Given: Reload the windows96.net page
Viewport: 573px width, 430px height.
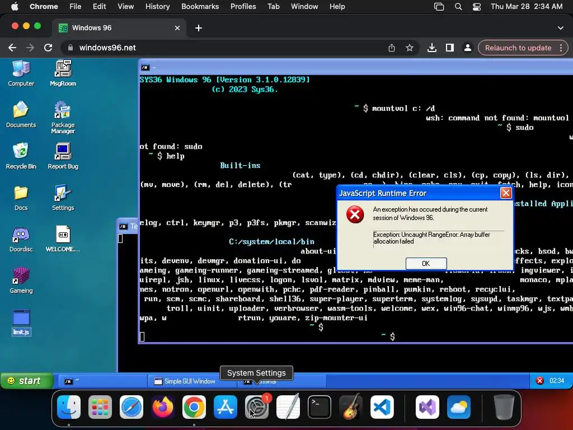Looking at the screenshot, I should 48,48.
